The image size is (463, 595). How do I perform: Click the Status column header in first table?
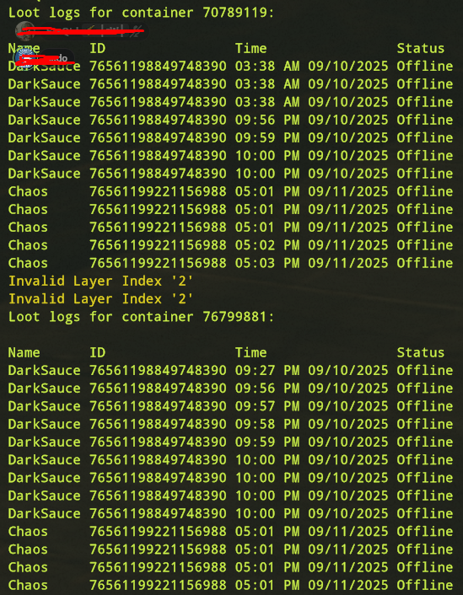[421, 49]
